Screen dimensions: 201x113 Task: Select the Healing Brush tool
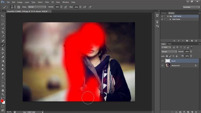click(x=3, y=41)
